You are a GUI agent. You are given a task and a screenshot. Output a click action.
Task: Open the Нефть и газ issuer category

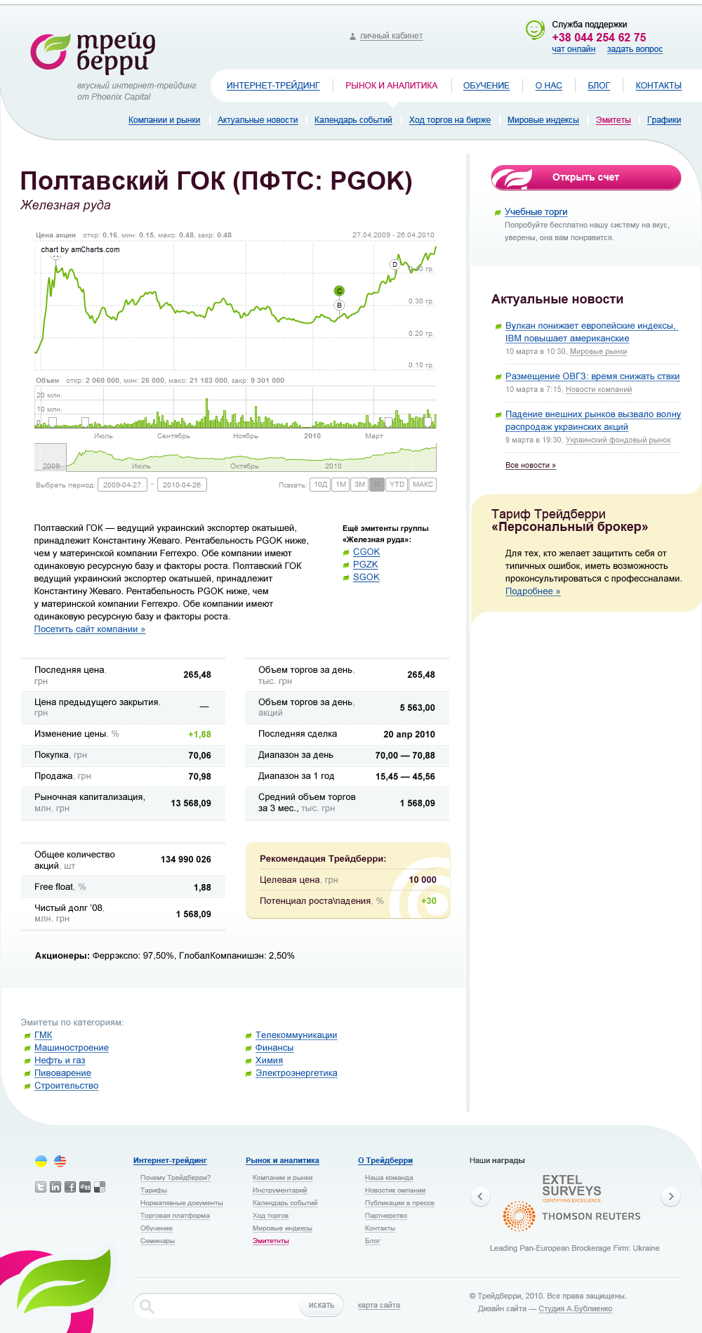tap(60, 1061)
